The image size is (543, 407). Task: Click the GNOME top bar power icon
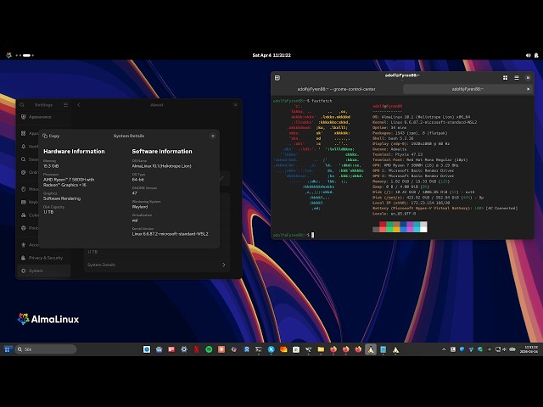pyautogui.click(x=536, y=55)
